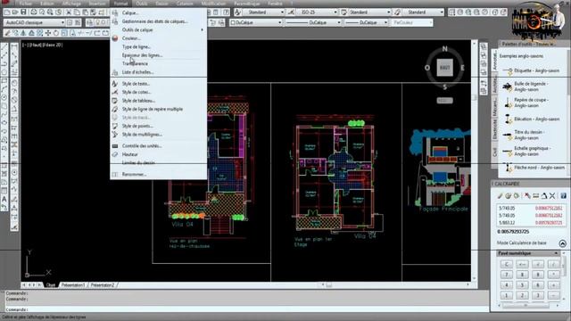Choose Couleur... with color wheel icon
Viewport: 571px width, 321px height.
tap(159, 38)
